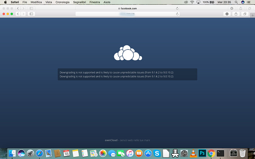
Task: Go back in the back Safari window
Action: coord(18,8)
